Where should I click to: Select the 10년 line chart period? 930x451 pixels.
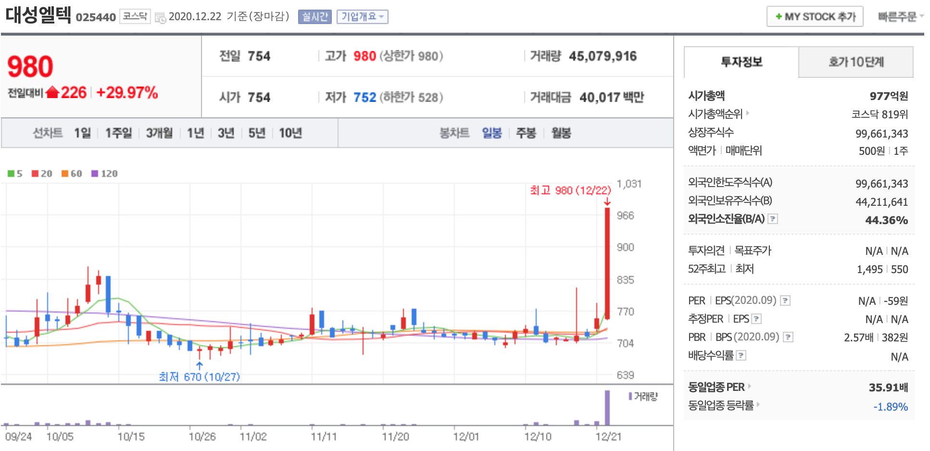click(290, 133)
